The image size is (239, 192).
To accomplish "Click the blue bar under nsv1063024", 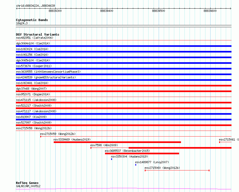I will (124, 52).
